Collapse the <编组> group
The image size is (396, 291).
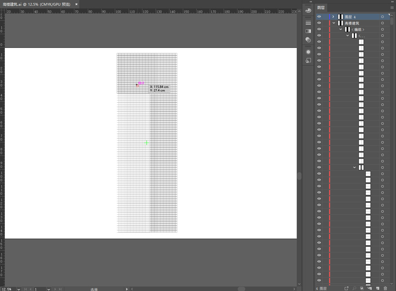(341, 29)
